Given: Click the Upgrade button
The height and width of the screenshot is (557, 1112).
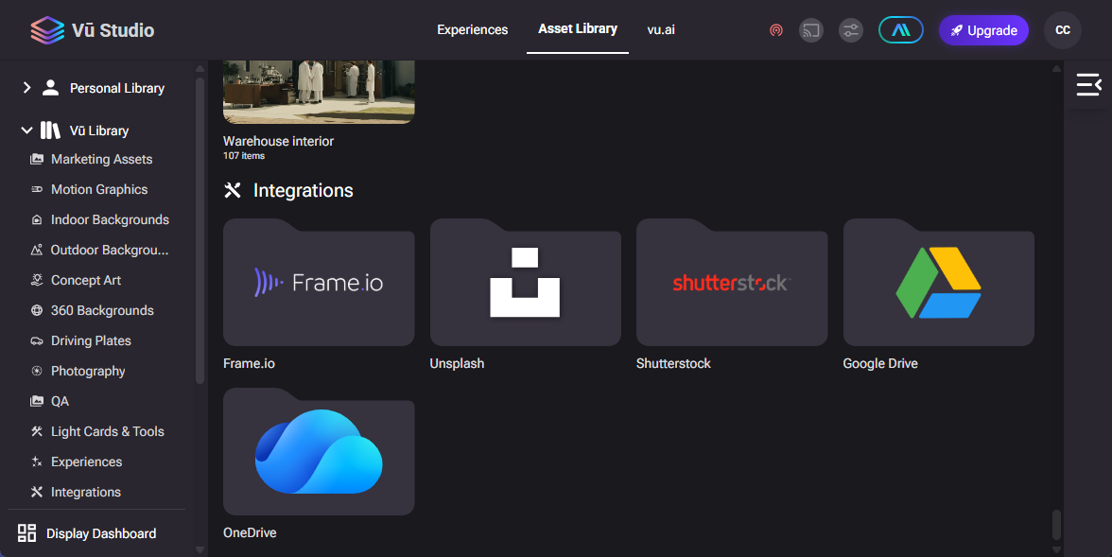Looking at the screenshot, I should (x=983, y=30).
